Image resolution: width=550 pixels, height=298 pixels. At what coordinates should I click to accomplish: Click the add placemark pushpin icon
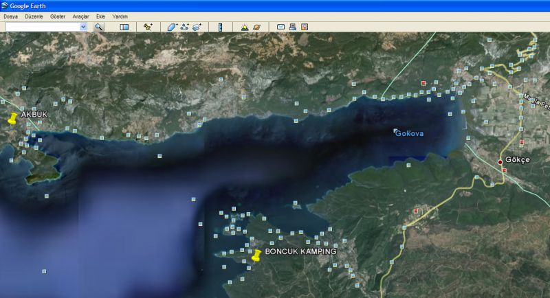[148, 27]
